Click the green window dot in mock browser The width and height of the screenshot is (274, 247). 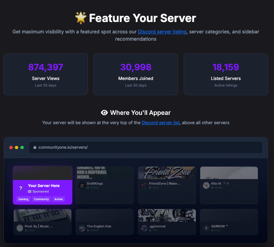click(22, 147)
